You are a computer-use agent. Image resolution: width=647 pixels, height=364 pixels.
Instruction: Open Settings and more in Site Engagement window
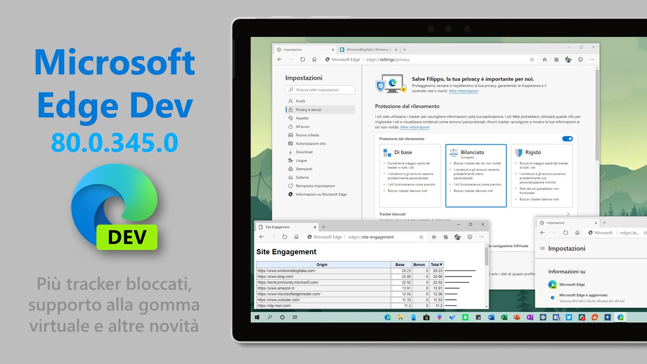pyautogui.click(x=481, y=237)
